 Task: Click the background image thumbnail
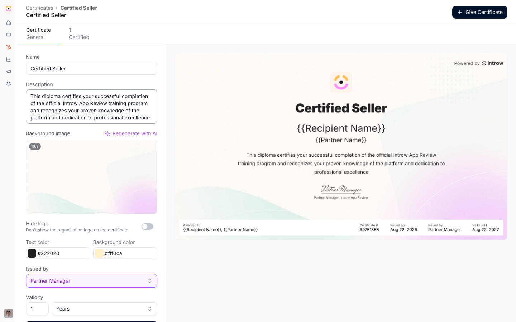point(91,177)
